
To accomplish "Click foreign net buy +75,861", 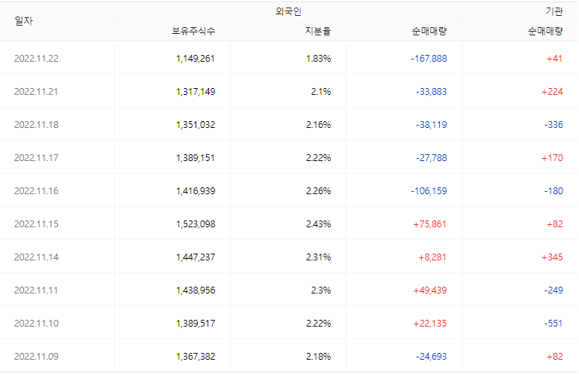I will click(430, 224).
